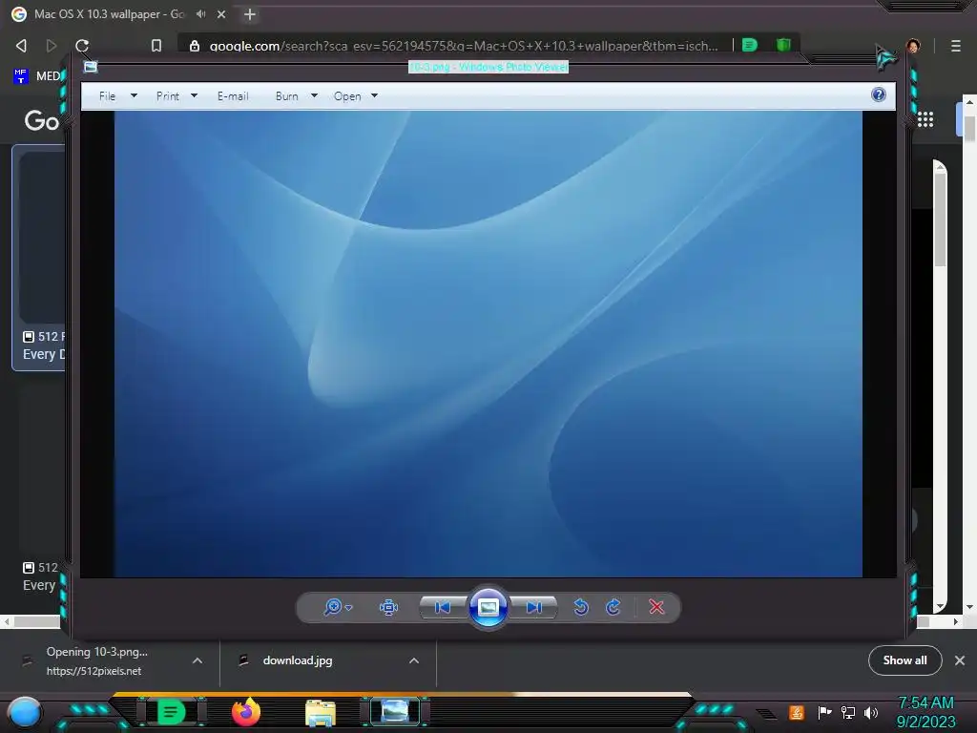Click the fit to window (actual size) icon
977x733 pixels.
pyautogui.click(x=389, y=607)
